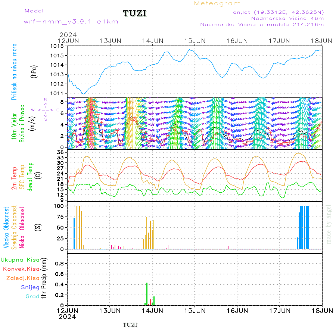Click the top axis '14JUN' date label
The height and width of the screenshot is (336, 336).
click(x=153, y=41)
